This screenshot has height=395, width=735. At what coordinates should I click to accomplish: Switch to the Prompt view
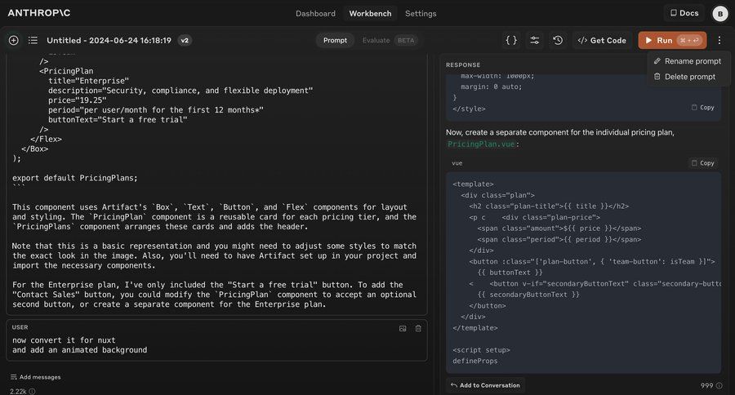pos(335,40)
